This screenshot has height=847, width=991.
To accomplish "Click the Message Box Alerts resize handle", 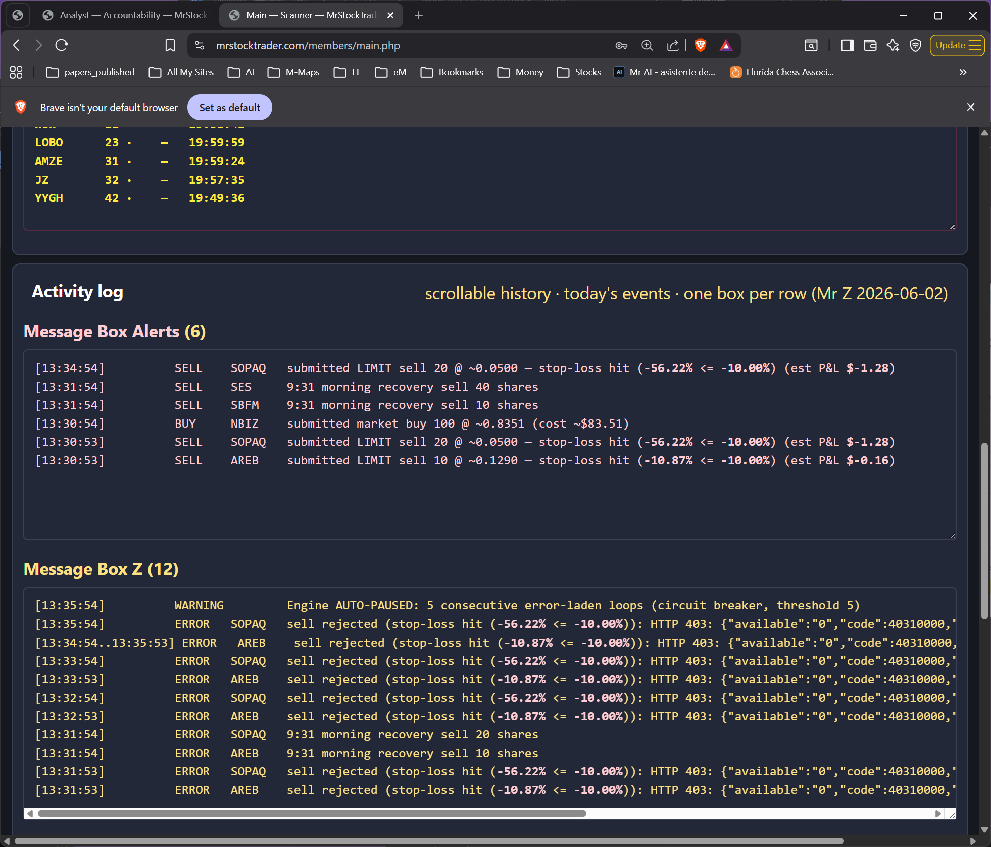I will (x=952, y=536).
